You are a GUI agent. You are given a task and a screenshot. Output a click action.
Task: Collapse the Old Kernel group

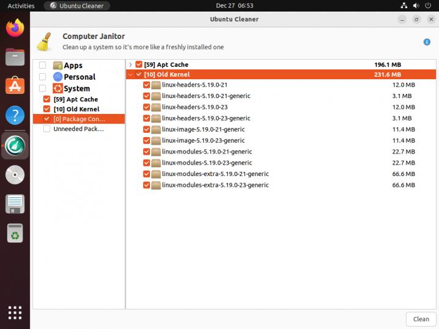[130, 74]
